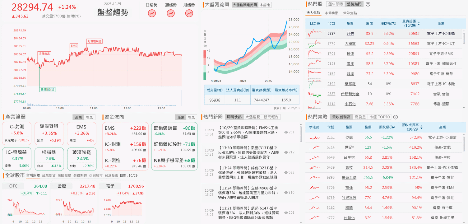Viewport: 468px width, 224px height.
Task: Open the 台灣期貨 global market tab
Action: (49, 175)
